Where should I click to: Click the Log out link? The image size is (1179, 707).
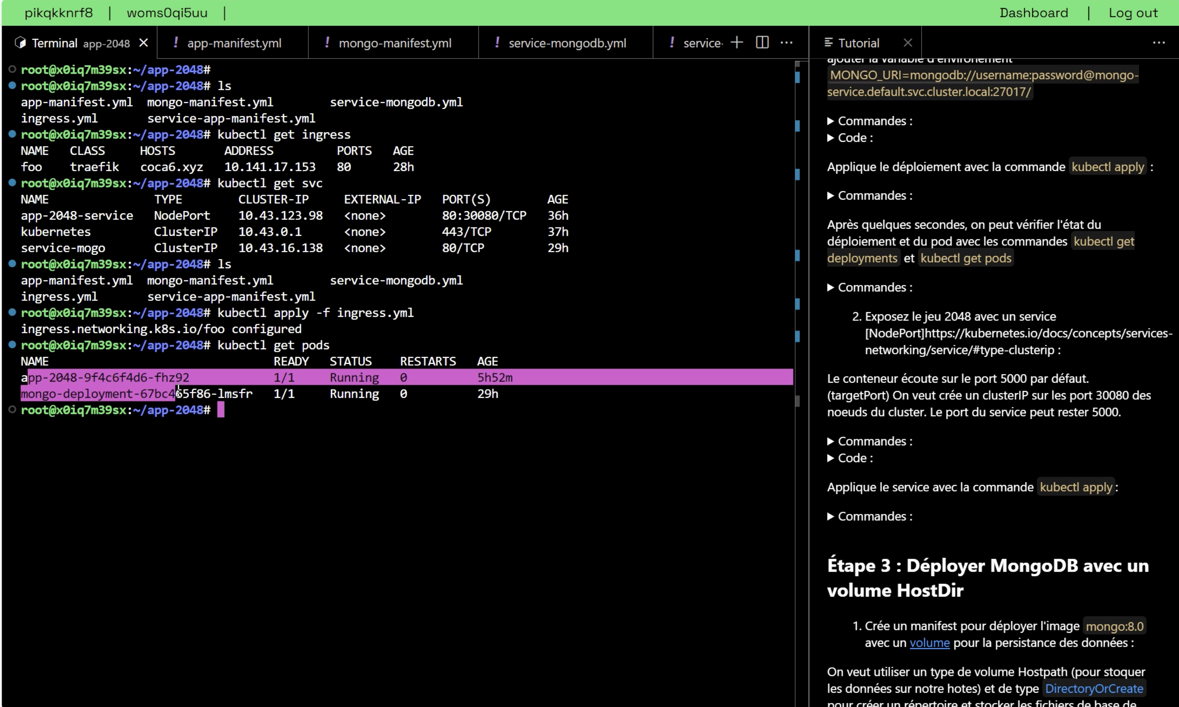point(1133,13)
